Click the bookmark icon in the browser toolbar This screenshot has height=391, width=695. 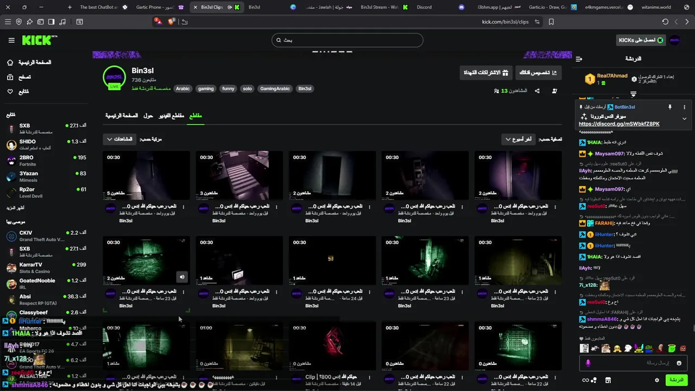tap(551, 22)
